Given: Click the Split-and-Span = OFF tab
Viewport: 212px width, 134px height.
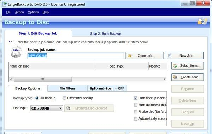Looking at the screenshot, I should tap(107, 88).
